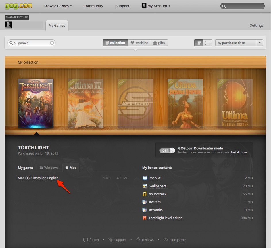The image size is (271, 248).
Task: Select the Torchlight game cover
Action: [36, 103]
